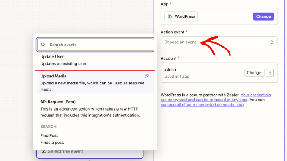Click the 'Action event' field label

(173, 32)
